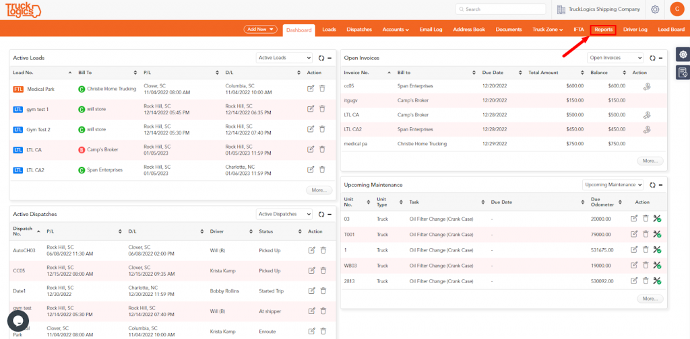The height and width of the screenshot is (339, 690).
Task: Delete maintenance task for unit T001
Action: point(646,234)
